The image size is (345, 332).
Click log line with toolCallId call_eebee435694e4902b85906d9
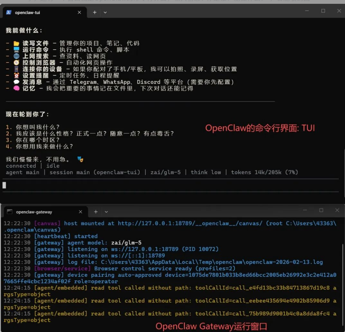click(170, 304)
